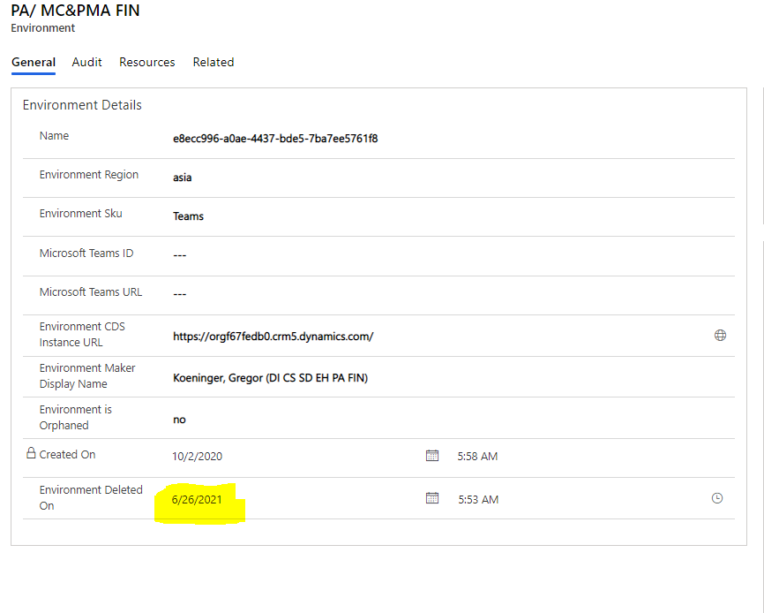Open the Resources tab
This screenshot has width=764, height=613.
[147, 63]
